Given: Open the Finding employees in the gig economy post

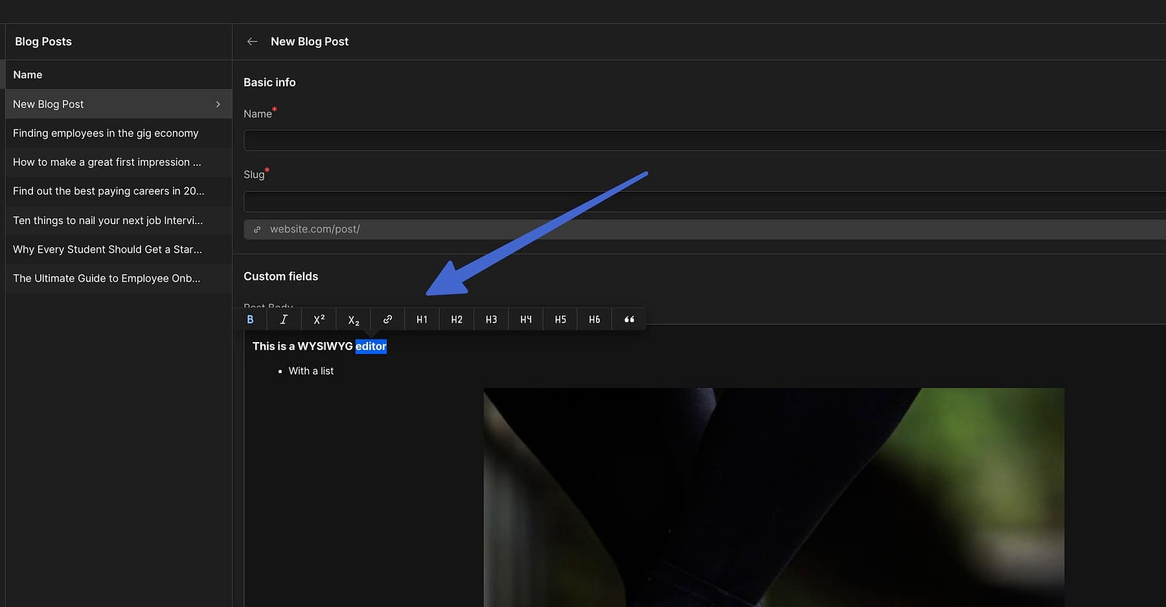Looking at the screenshot, I should point(106,133).
